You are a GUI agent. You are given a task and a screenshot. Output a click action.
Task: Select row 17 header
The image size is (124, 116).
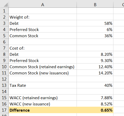coord(4,110)
